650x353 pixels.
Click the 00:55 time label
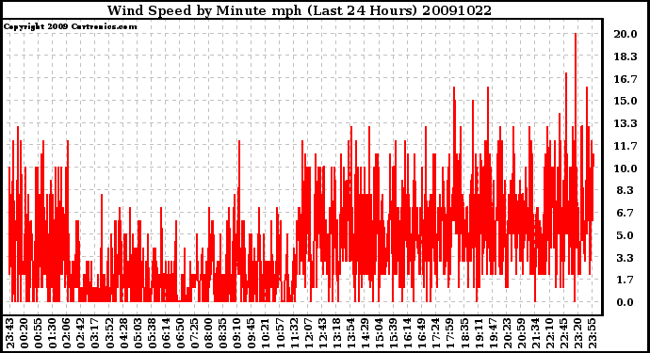tap(38, 333)
